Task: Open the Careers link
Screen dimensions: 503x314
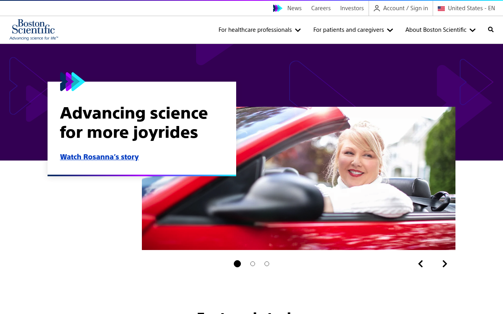Action: (321, 8)
